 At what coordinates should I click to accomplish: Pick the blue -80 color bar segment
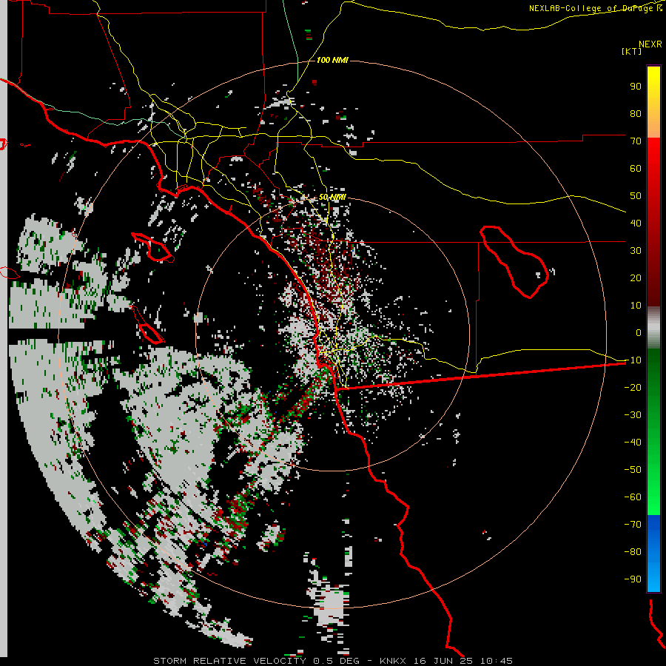click(653, 552)
